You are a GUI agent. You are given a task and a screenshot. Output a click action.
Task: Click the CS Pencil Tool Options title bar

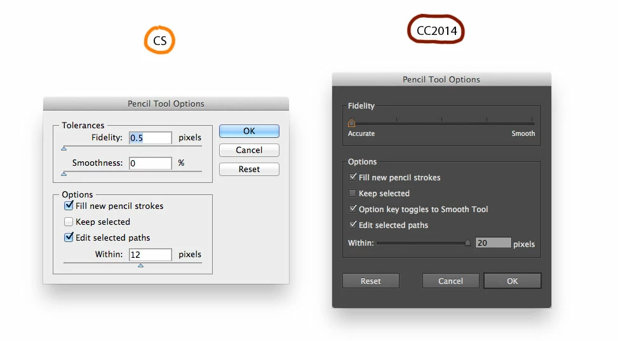click(166, 104)
